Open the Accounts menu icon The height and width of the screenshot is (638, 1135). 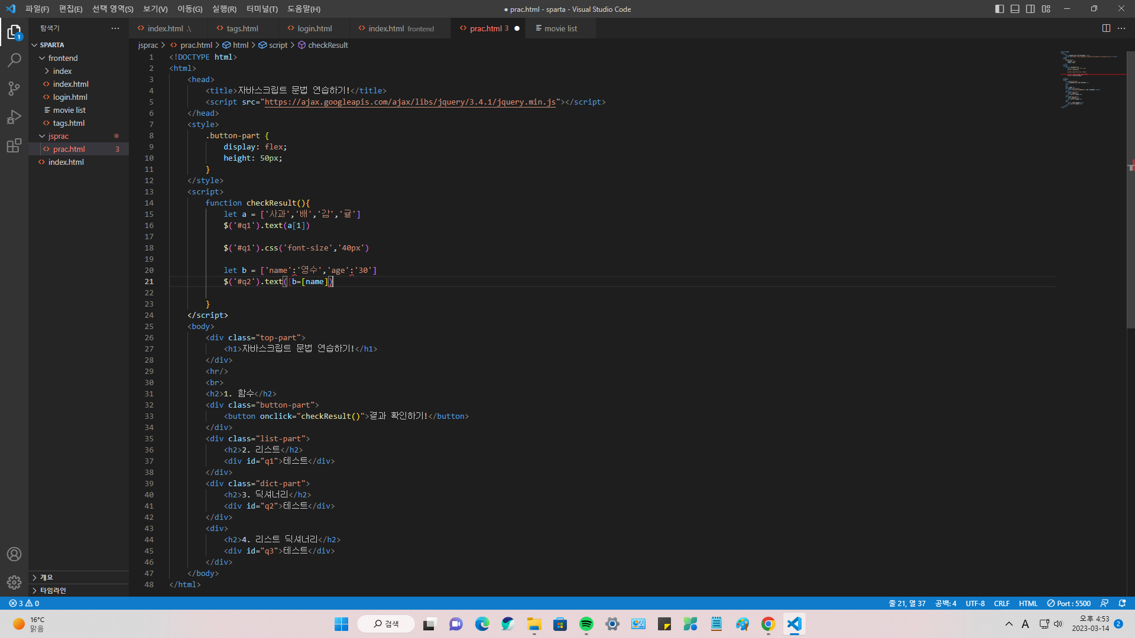[x=14, y=554]
